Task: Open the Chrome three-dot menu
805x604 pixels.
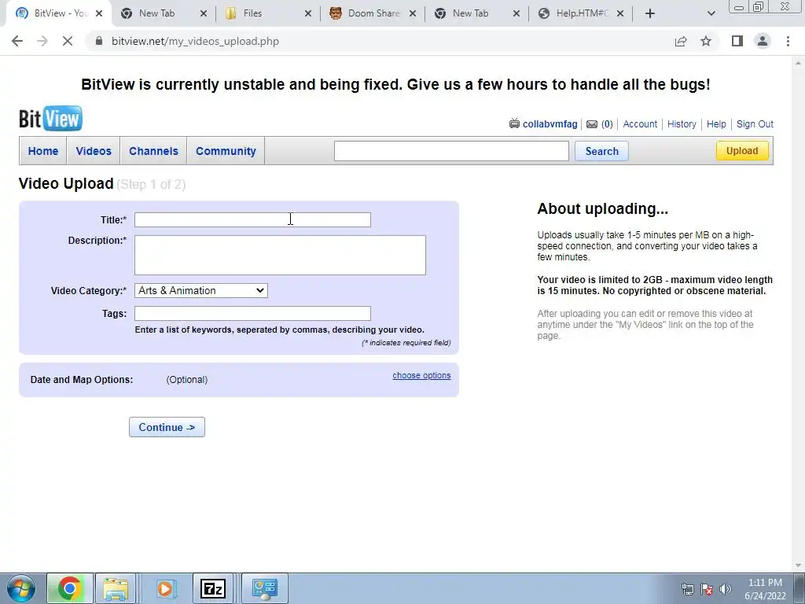Action: [788, 41]
